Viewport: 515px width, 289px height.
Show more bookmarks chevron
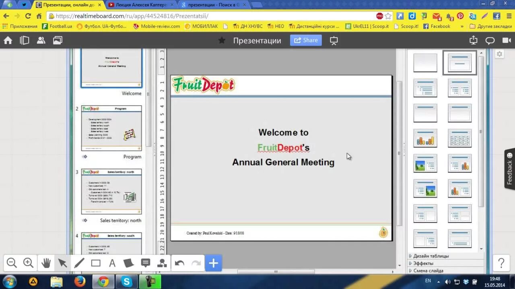[462, 26]
